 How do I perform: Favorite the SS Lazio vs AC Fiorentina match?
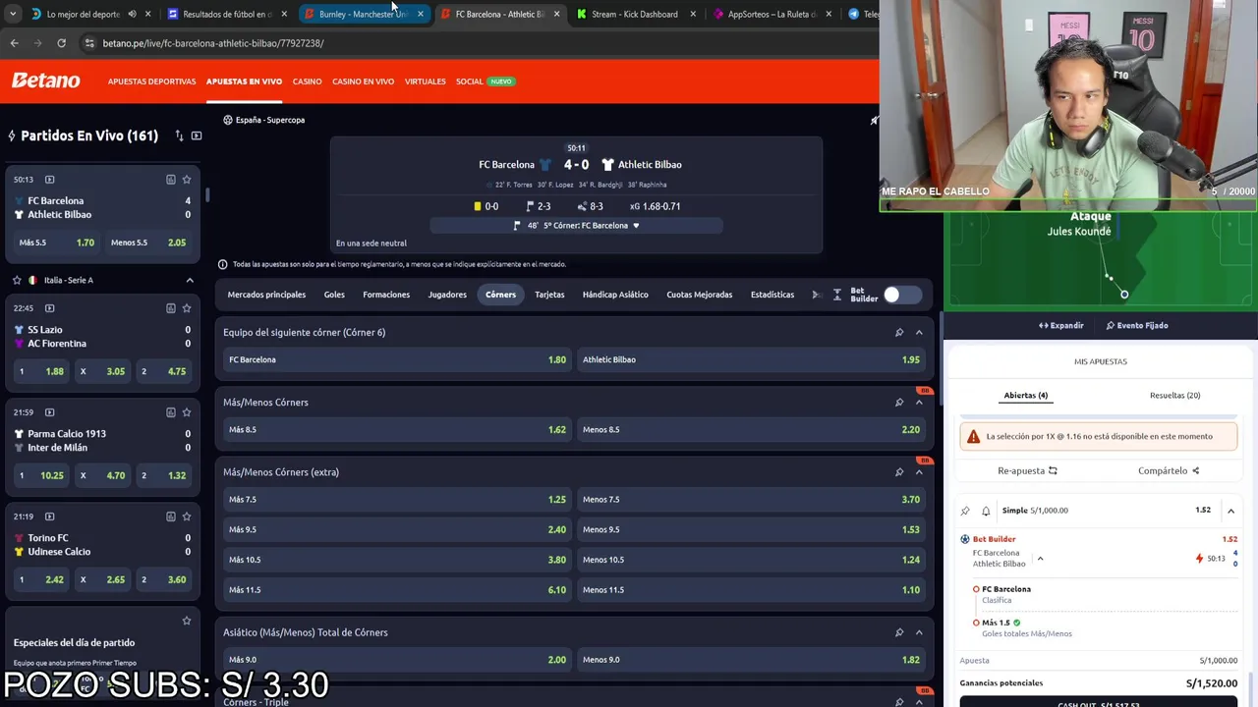coord(187,308)
